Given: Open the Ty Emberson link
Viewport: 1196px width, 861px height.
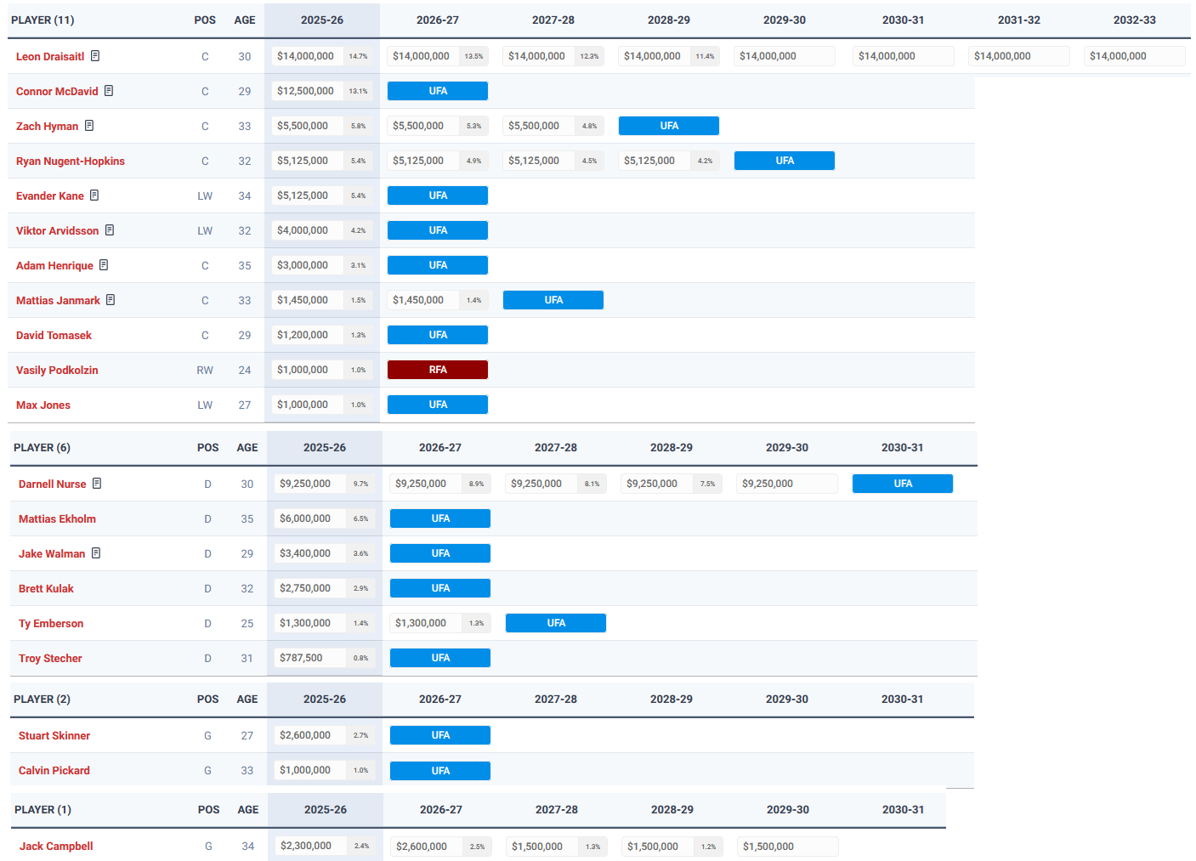Looking at the screenshot, I should pos(51,624).
